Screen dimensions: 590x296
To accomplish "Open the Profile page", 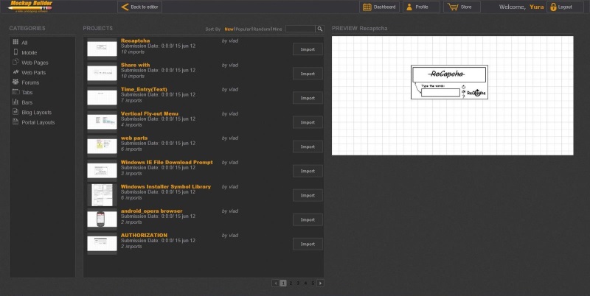I will (421, 7).
